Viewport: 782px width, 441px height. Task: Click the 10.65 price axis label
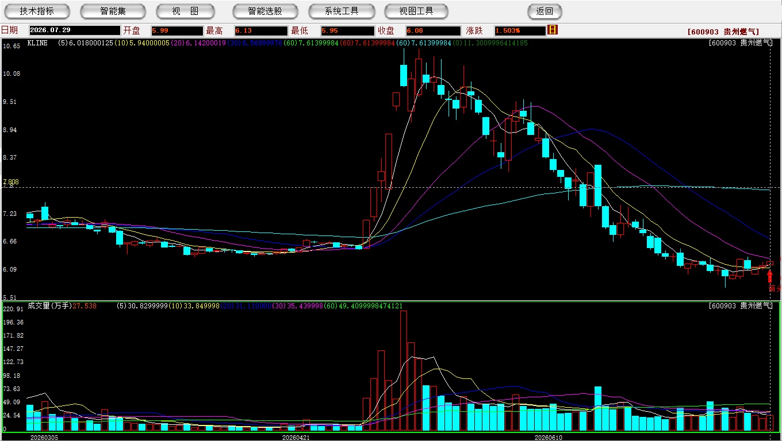[x=11, y=46]
